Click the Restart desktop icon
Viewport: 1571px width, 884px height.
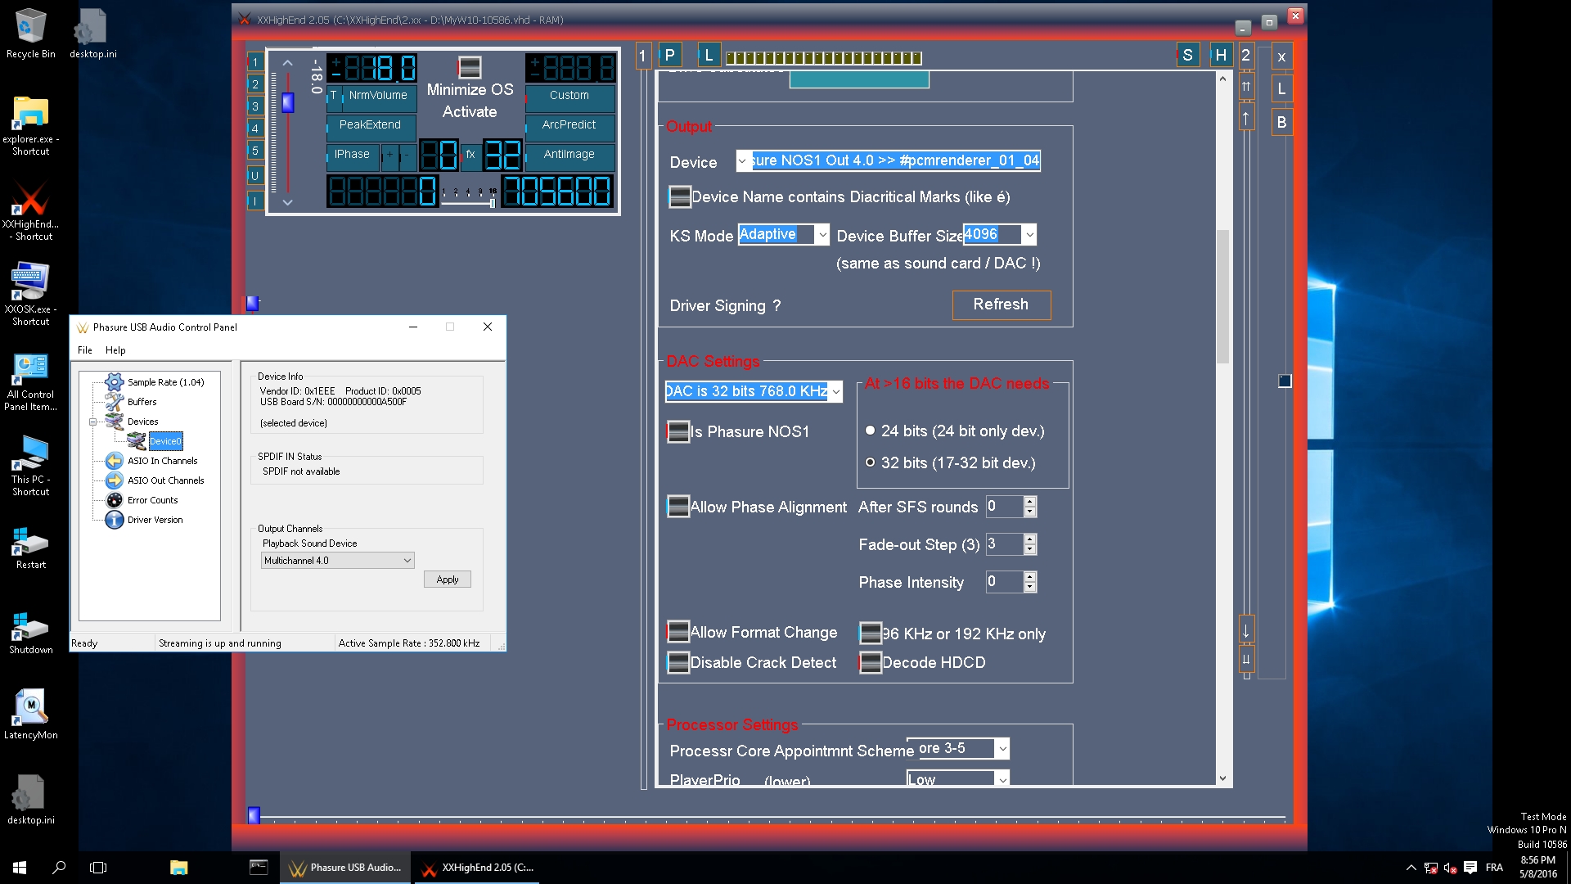(x=30, y=547)
